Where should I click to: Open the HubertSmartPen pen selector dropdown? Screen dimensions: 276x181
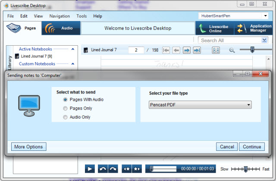pyautogui.click(x=234, y=16)
